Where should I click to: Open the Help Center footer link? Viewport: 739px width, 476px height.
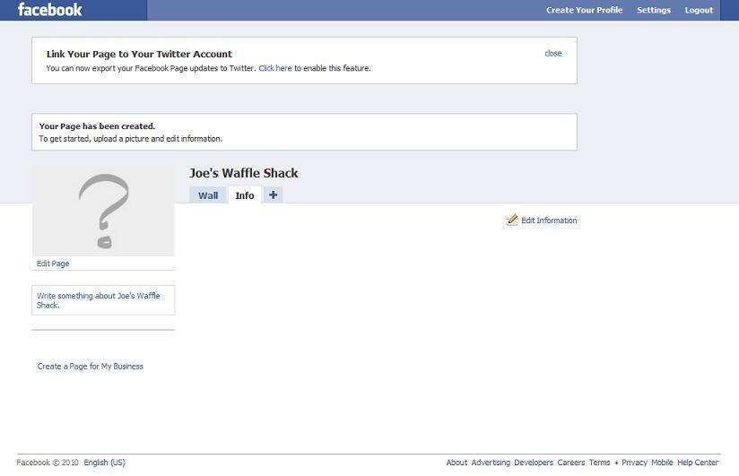698,463
